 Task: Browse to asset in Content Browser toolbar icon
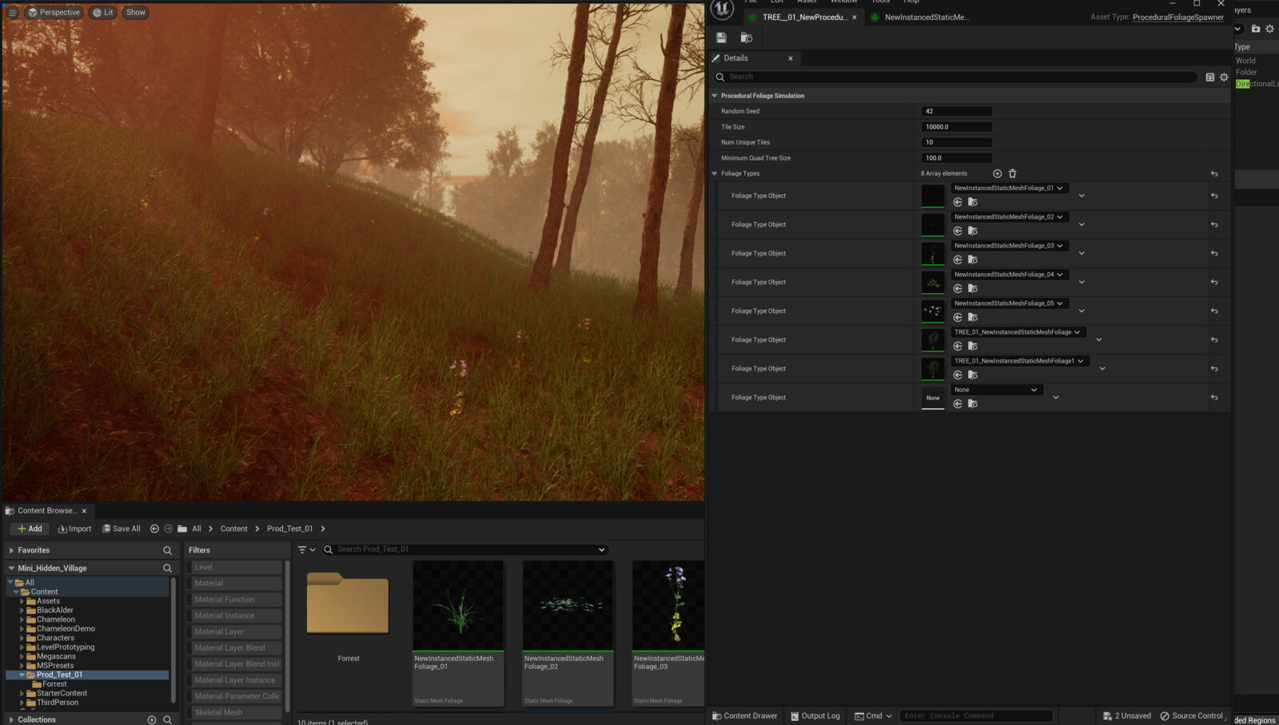coord(747,38)
